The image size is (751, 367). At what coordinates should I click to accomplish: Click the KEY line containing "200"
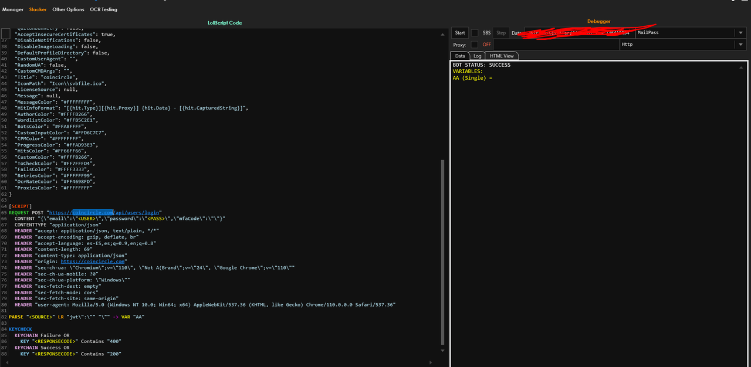coord(71,354)
